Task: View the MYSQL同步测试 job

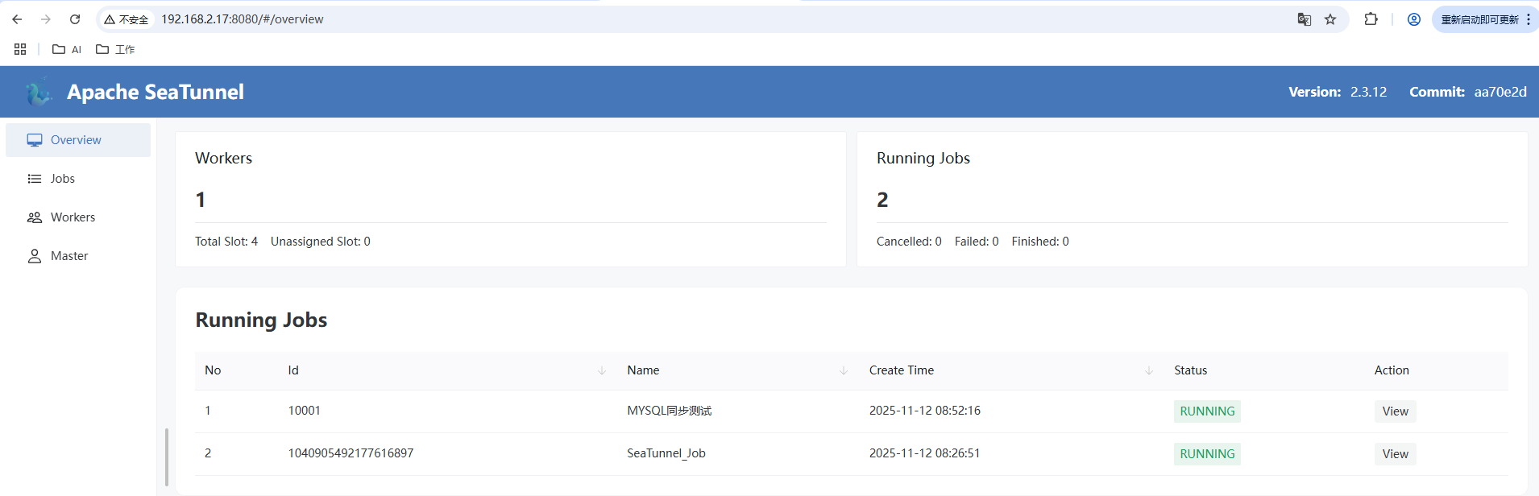Action: click(x=1395, y=411)
